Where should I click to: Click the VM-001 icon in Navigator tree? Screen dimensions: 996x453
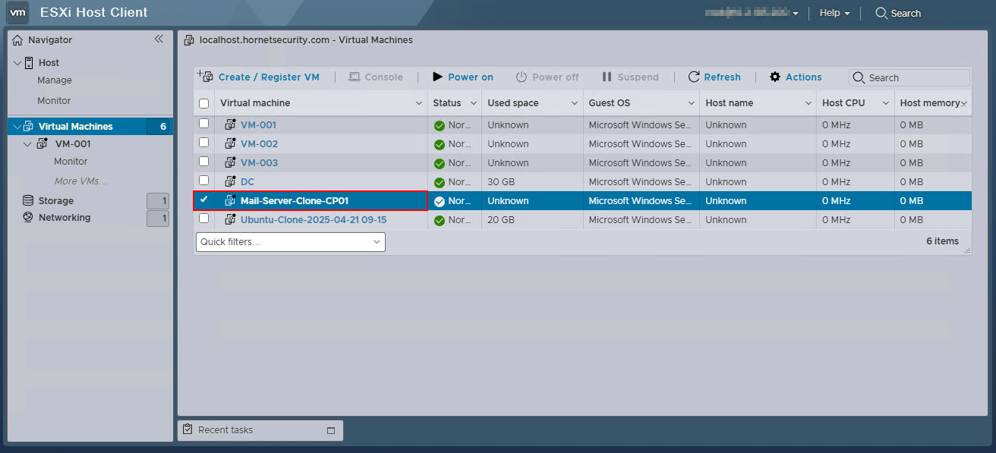pyautogui.click(x=43, y=143)
